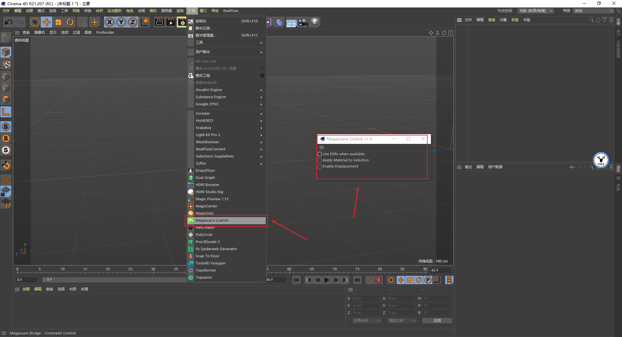Add a camera object icon
Screen dimensions: 622x337
[303, 22]
